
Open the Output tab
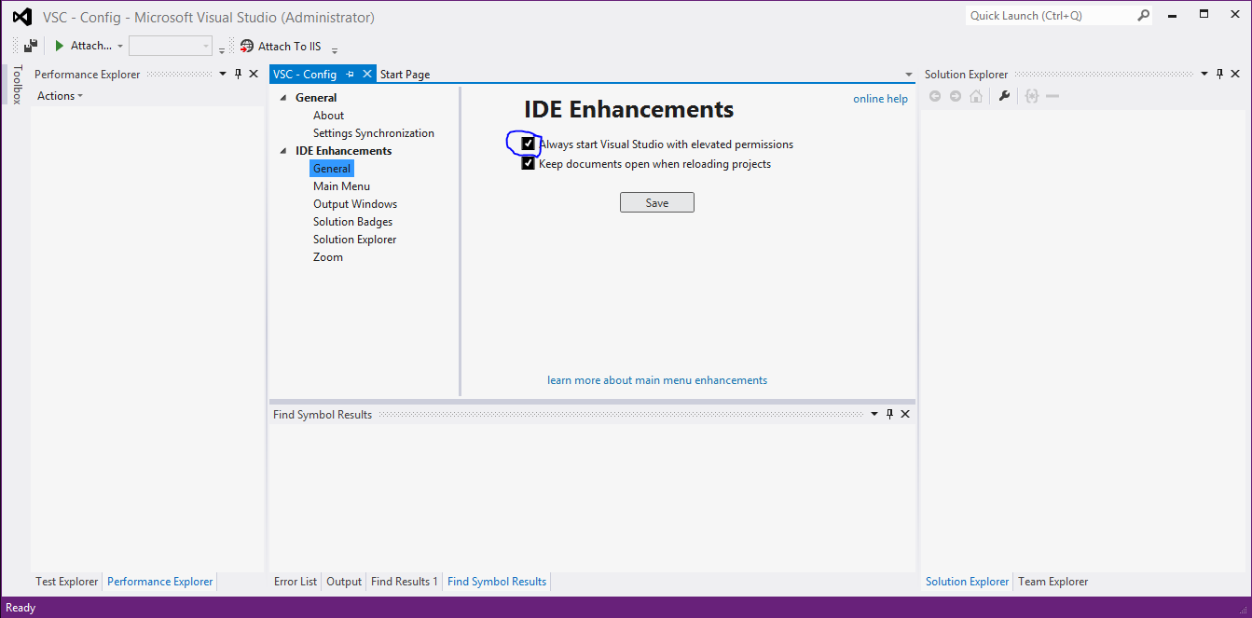click(344, 582)
